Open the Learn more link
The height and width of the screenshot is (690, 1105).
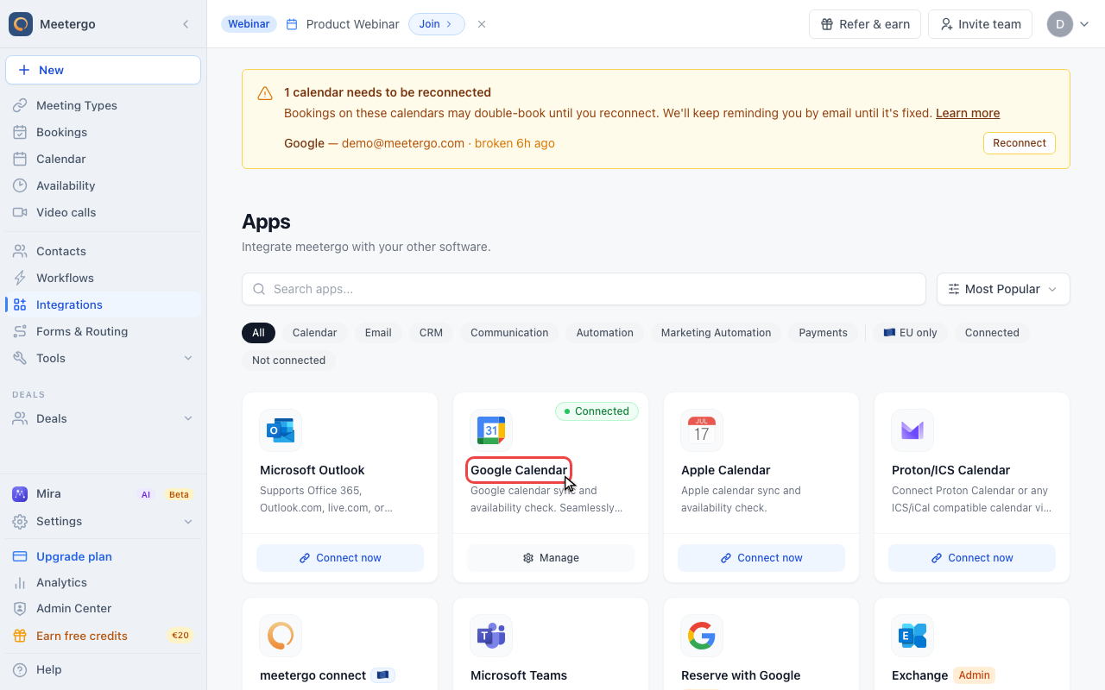968,113
